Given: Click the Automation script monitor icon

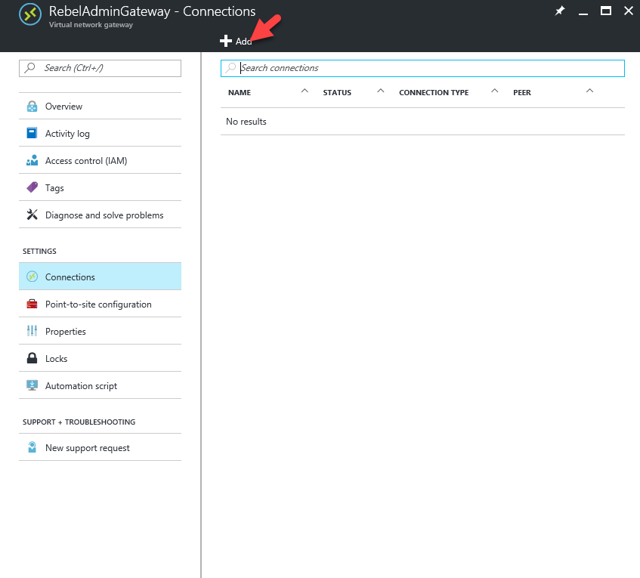Looking at the screenshot, I should [32, 385].
